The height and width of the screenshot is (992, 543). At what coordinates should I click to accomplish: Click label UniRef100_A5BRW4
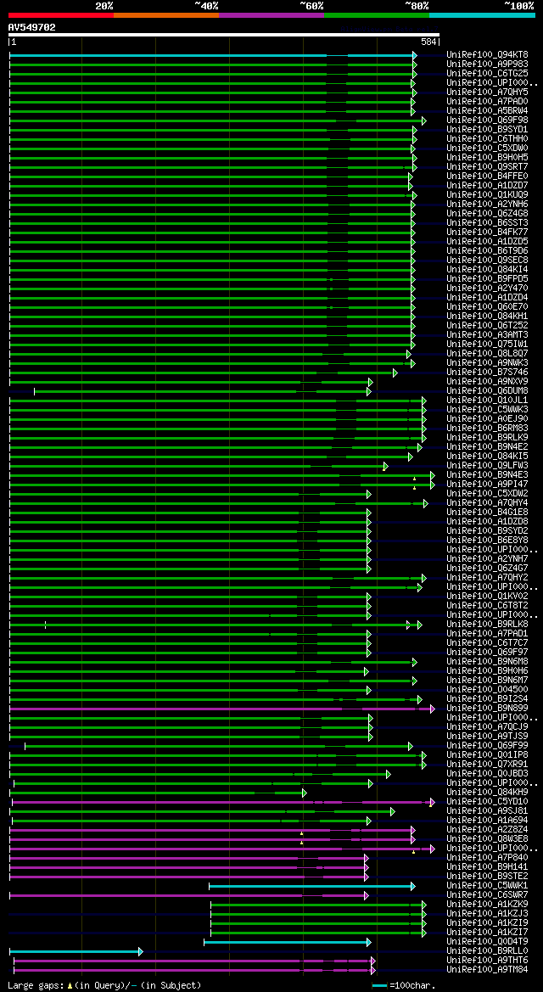point(487,110)
